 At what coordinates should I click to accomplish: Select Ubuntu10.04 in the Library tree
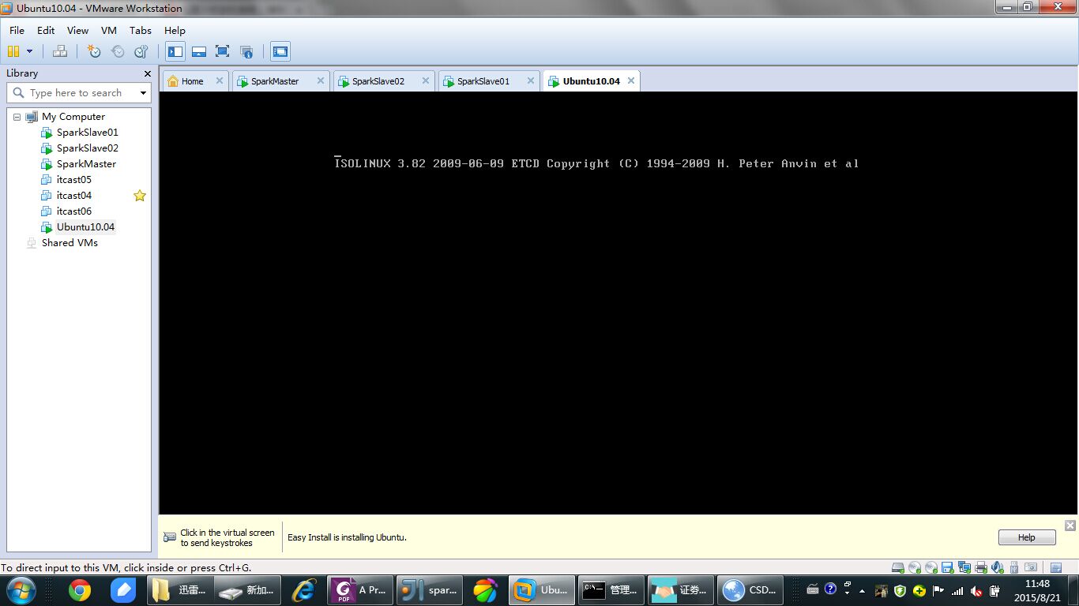(x=85, y=227)
